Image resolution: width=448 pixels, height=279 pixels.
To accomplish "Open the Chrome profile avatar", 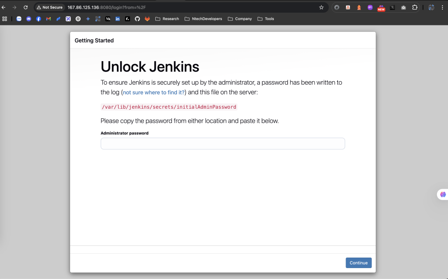I will [x=431, y=7].
